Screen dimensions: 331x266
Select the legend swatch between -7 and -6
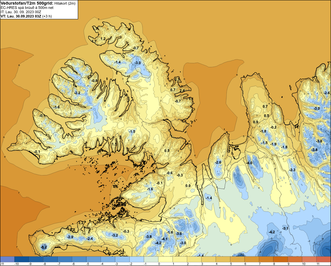tap(65, 259)
